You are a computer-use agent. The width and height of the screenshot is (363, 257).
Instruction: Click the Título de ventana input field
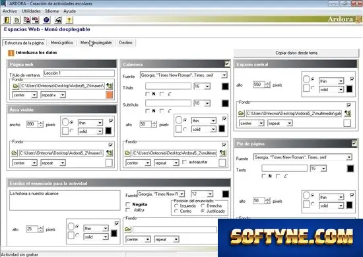pyautogui.click(x=79, y=73)
